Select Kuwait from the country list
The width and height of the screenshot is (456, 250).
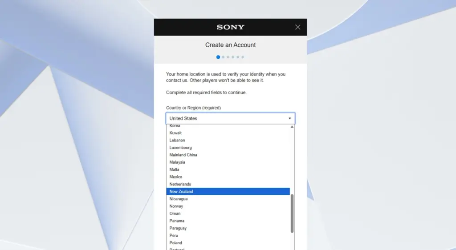(x=228, y=133)
